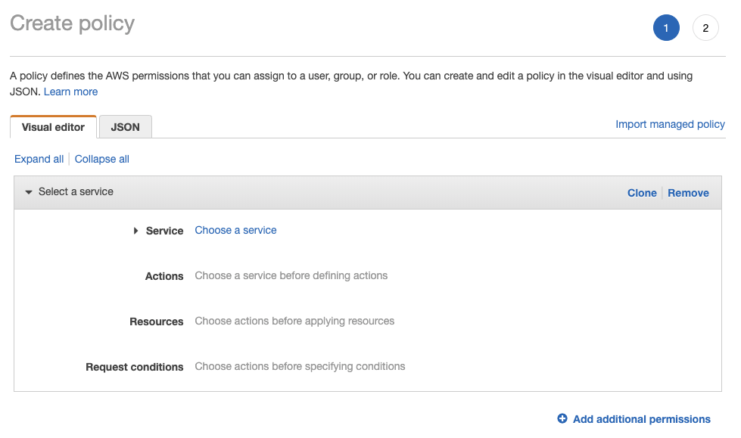The image size is (741, 438).
Task: Expand the Service row disclosure triangle
Action: (136, 231)
